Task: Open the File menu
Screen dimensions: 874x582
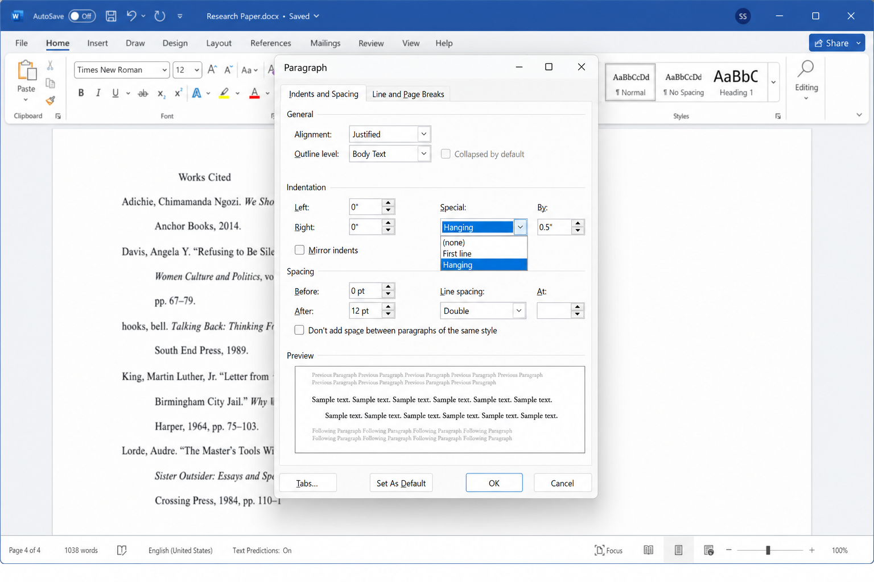Action: (22, 43)
